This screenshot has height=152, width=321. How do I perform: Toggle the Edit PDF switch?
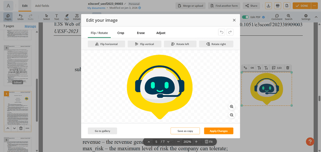(x=245, y=17)
